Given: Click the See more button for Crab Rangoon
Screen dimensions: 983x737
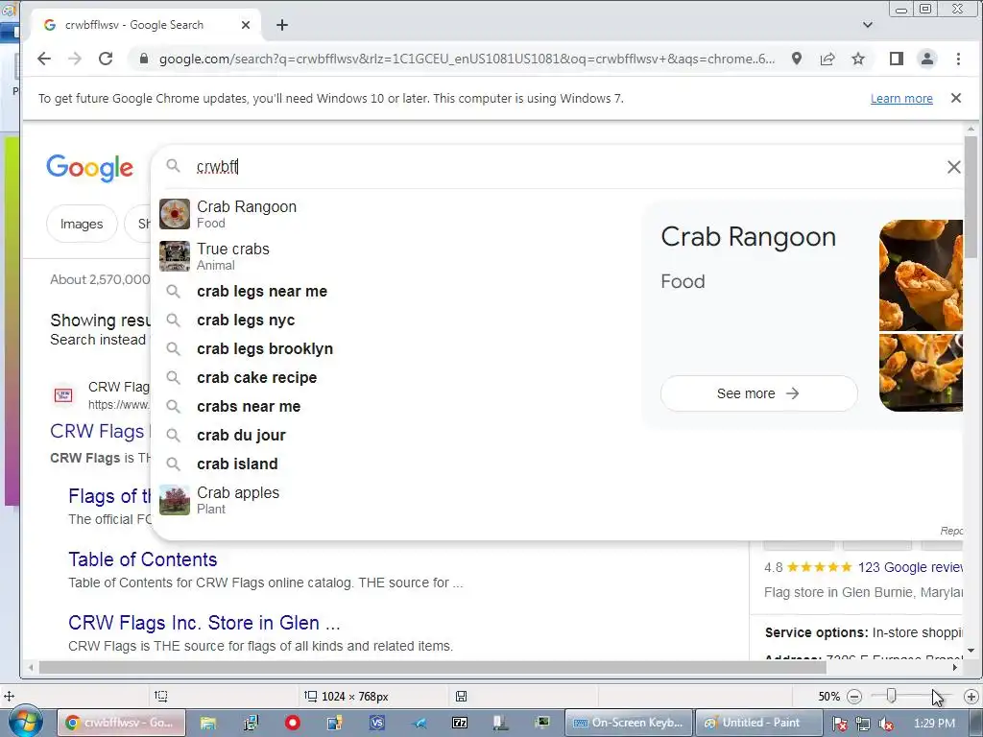Looking at the screenshot, I should [758, 393].
